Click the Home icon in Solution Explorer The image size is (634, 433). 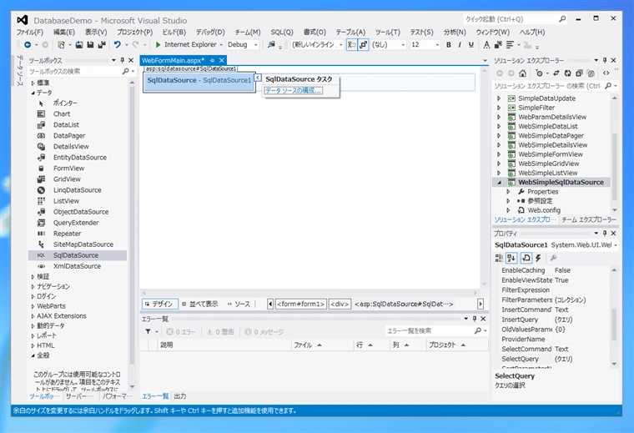pyautogui.click(x=522, y=73)
